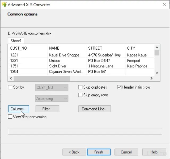Check View after conversion
This screenshot has width=170, height=159.
point(10,117)
